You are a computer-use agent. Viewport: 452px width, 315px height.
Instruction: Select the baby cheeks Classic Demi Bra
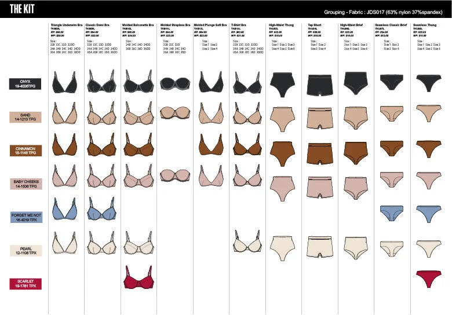(102, 176)
